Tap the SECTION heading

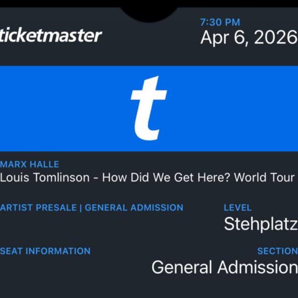click(277, 251)
